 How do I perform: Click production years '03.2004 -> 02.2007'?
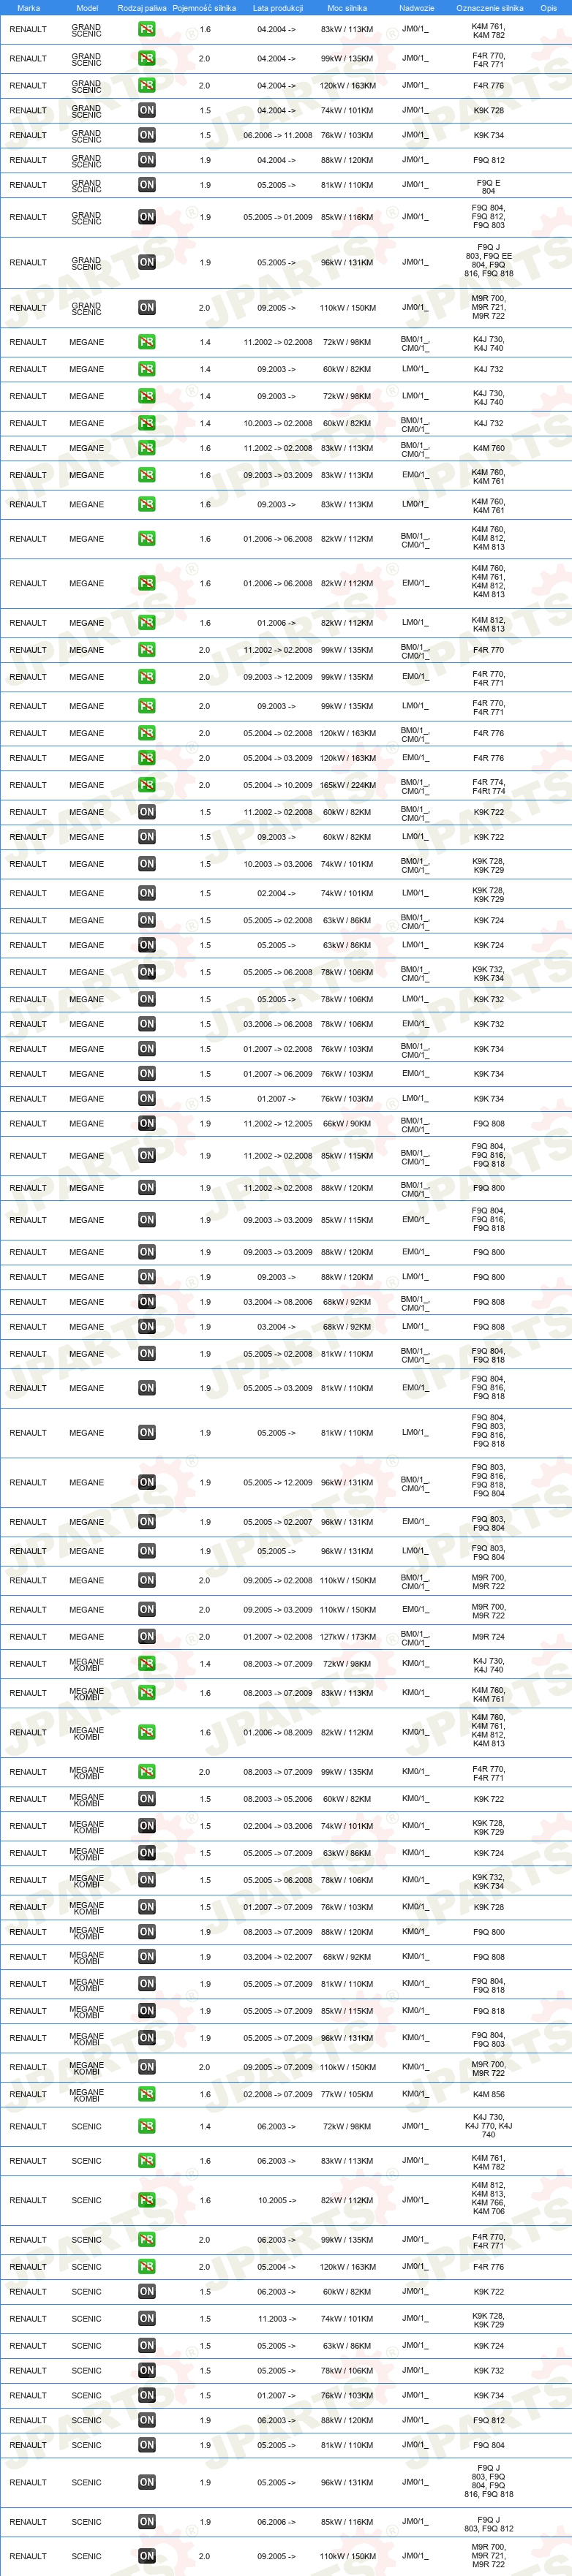point(278,1957)
